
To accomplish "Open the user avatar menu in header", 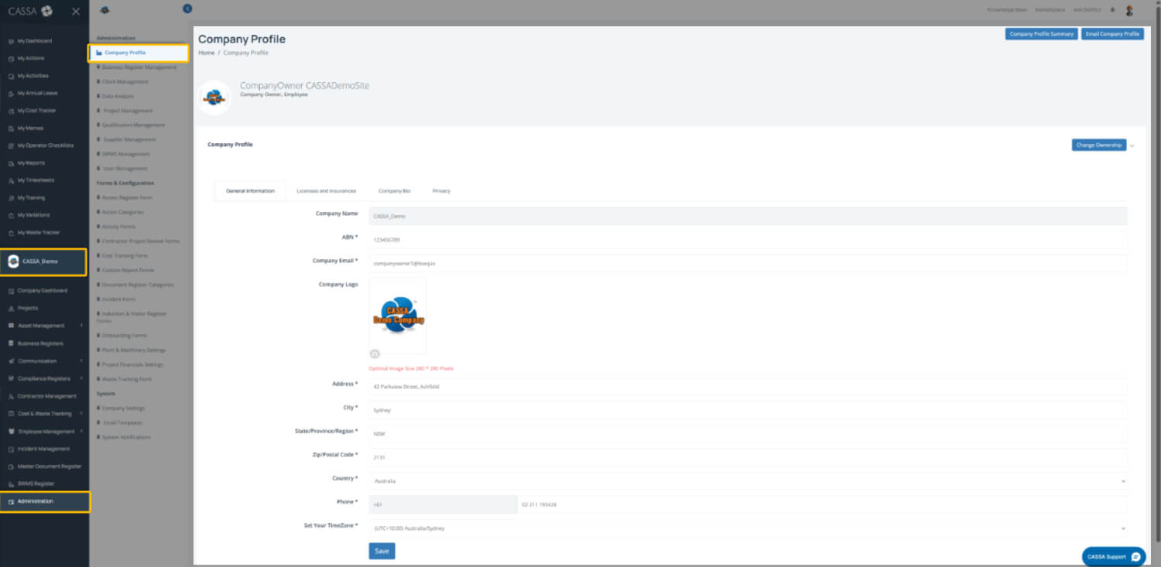I will tap(1129, 10).
